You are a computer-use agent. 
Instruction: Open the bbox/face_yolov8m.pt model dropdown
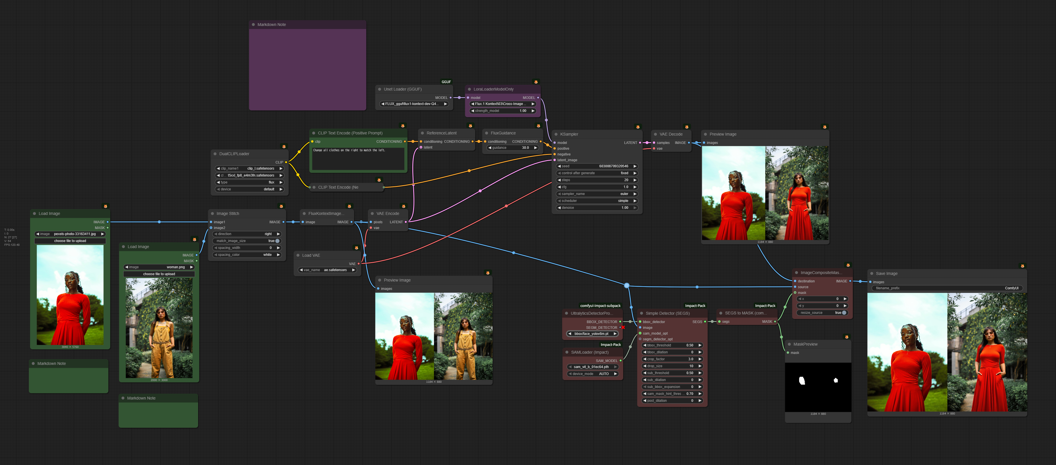(x=592, y=333)
